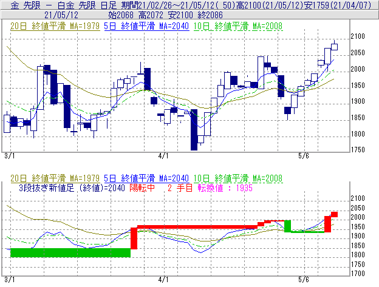
Task: Click the 4/1 date label under lower chart
Action: (163, 280)
